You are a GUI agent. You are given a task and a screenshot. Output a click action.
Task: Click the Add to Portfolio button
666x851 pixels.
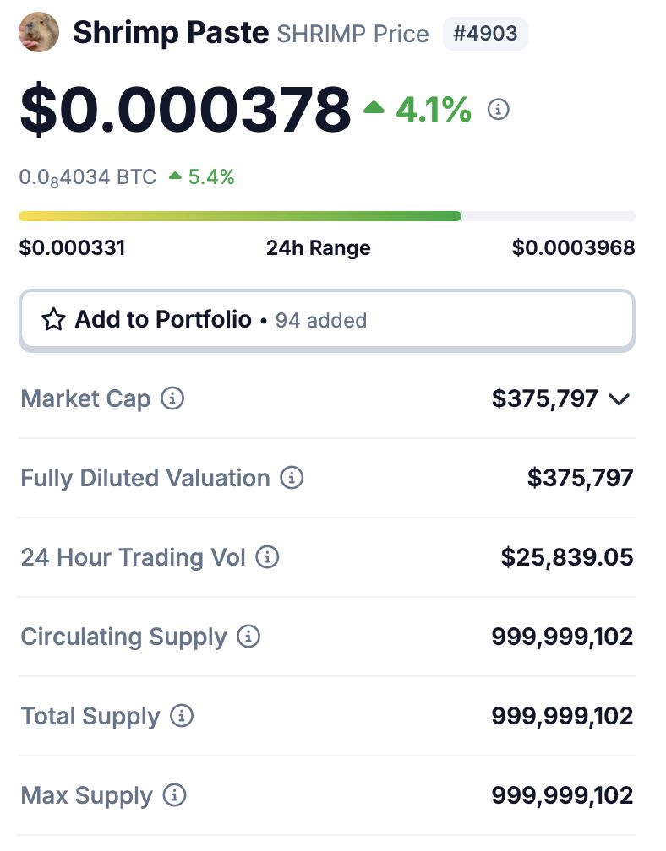tap(326, 320)
